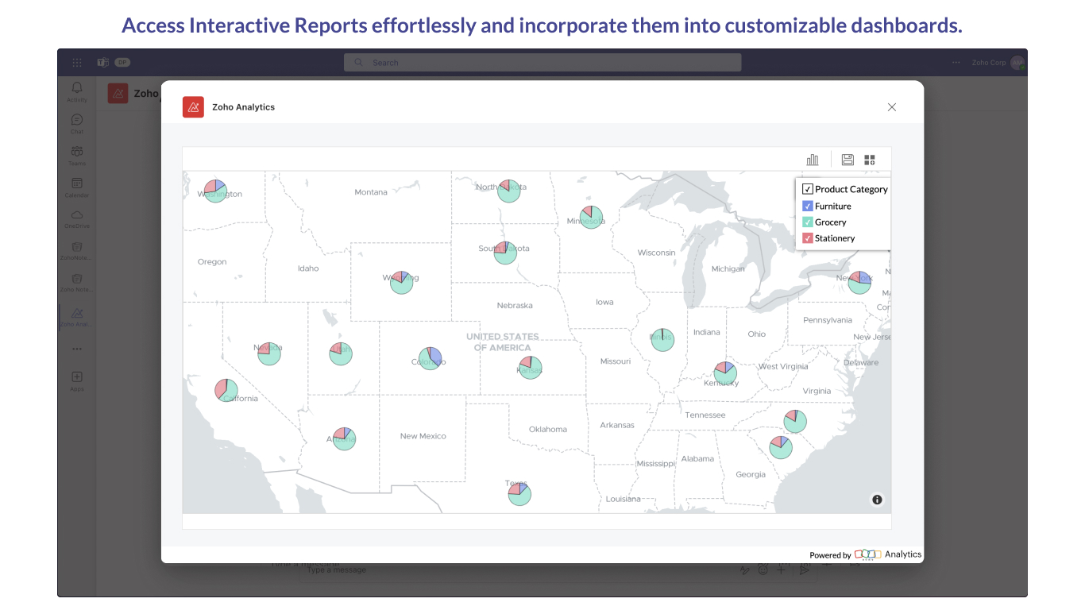Image resolution: width=1085 pixels, height=610 pixels.
Task: Select Zoho Analytics app in Teams sidebar
Action: (x=77, y=316)
